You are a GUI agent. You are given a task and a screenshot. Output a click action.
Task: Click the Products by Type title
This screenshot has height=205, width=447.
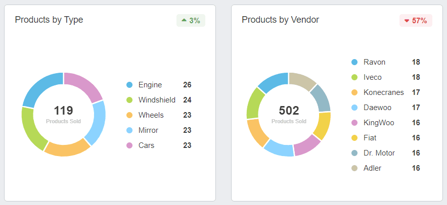click(x=49, y=20)
